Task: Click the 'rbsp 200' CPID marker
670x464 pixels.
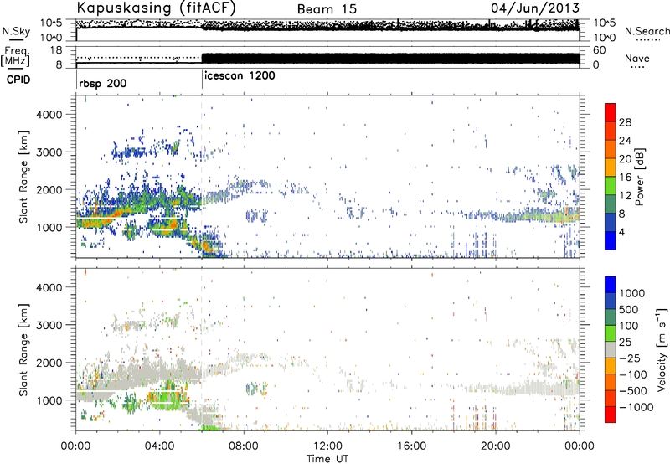Action: 102,83
